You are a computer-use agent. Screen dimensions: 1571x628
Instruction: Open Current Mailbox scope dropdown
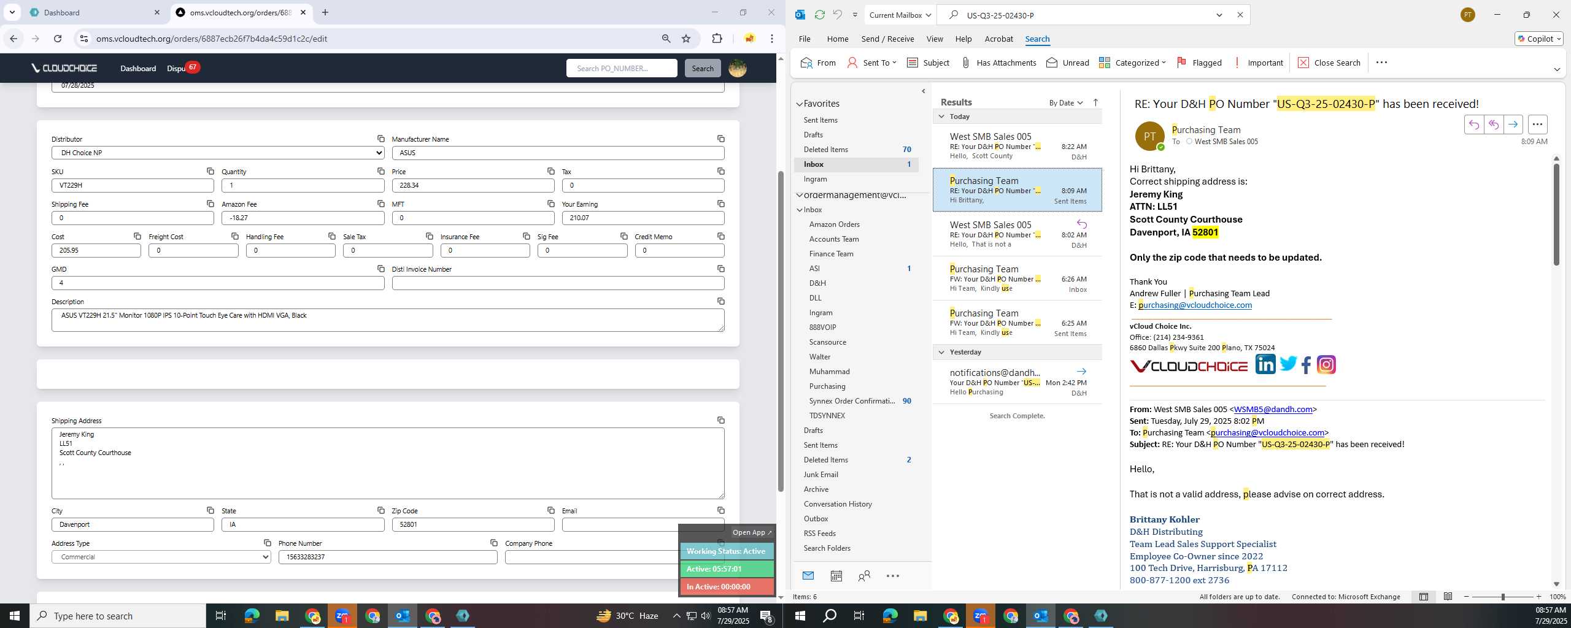pyautogui.click(x=900, y=15)
